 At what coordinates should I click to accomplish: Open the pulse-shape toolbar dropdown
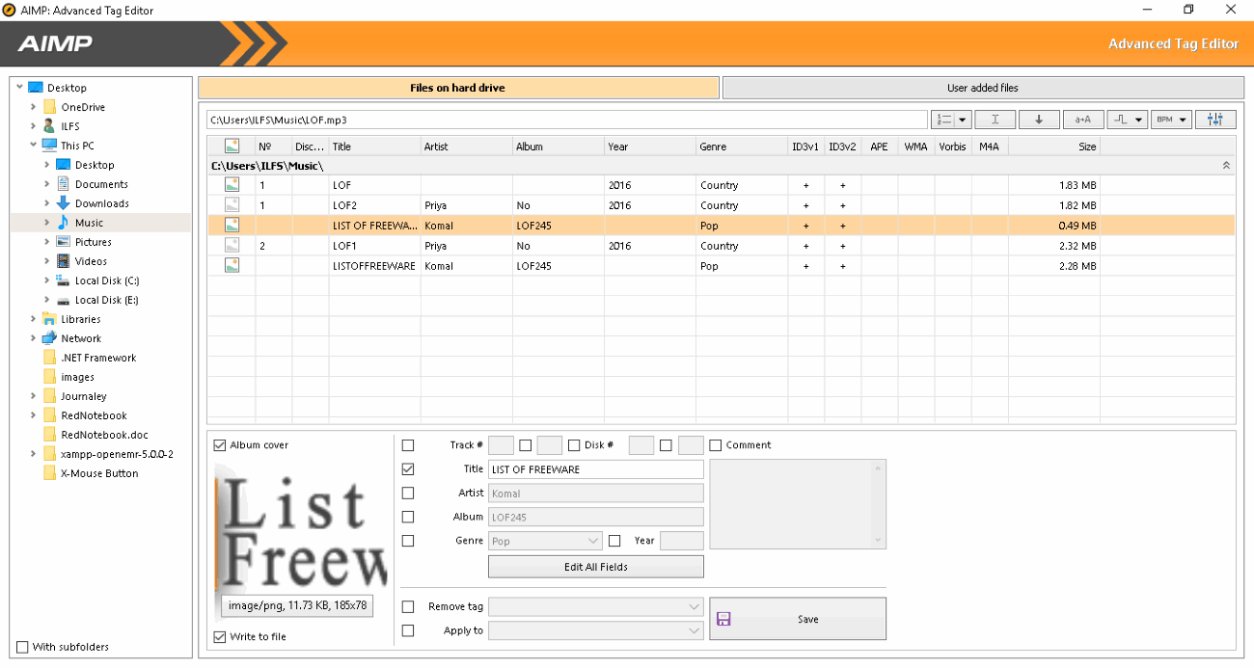pos(1127,120)
